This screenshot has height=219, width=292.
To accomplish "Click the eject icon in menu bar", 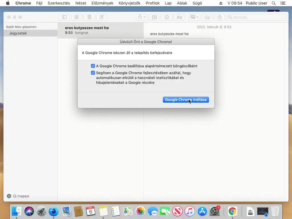I will point(221,3).
